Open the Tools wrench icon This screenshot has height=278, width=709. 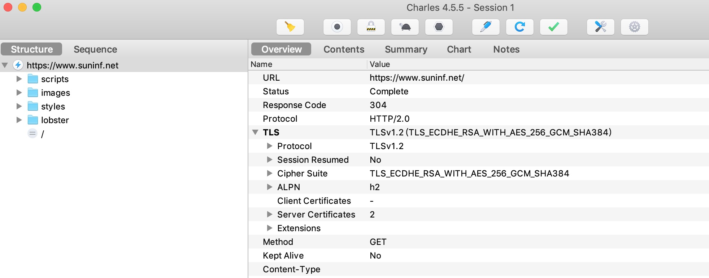point(601,27)
